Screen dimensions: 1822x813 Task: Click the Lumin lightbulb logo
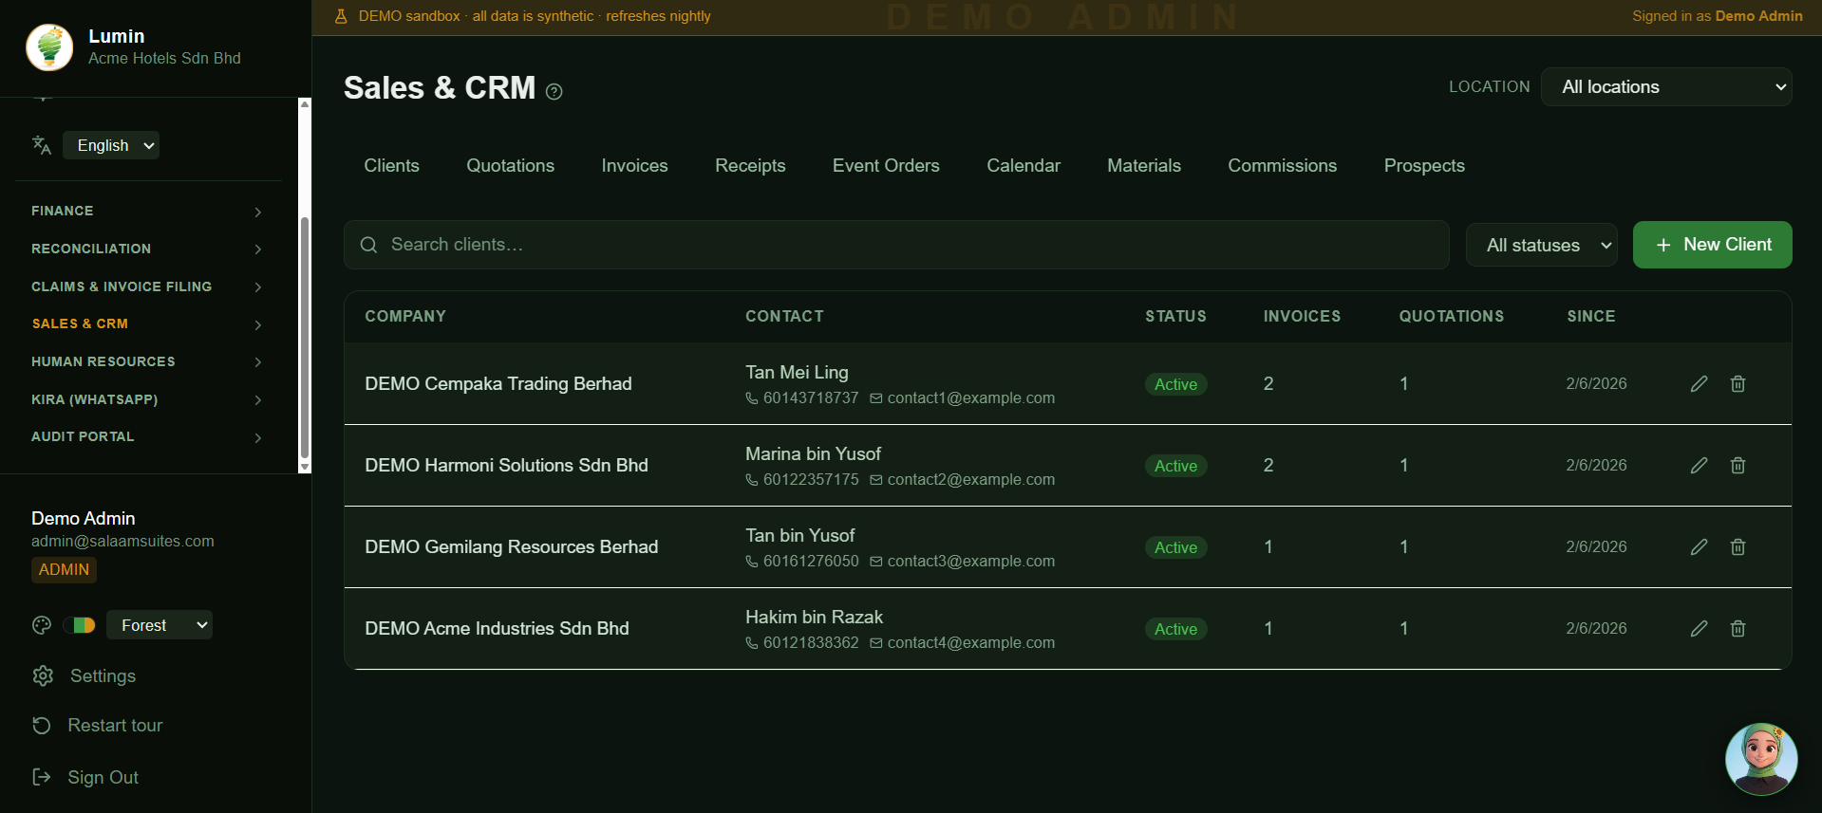point(49,47)
